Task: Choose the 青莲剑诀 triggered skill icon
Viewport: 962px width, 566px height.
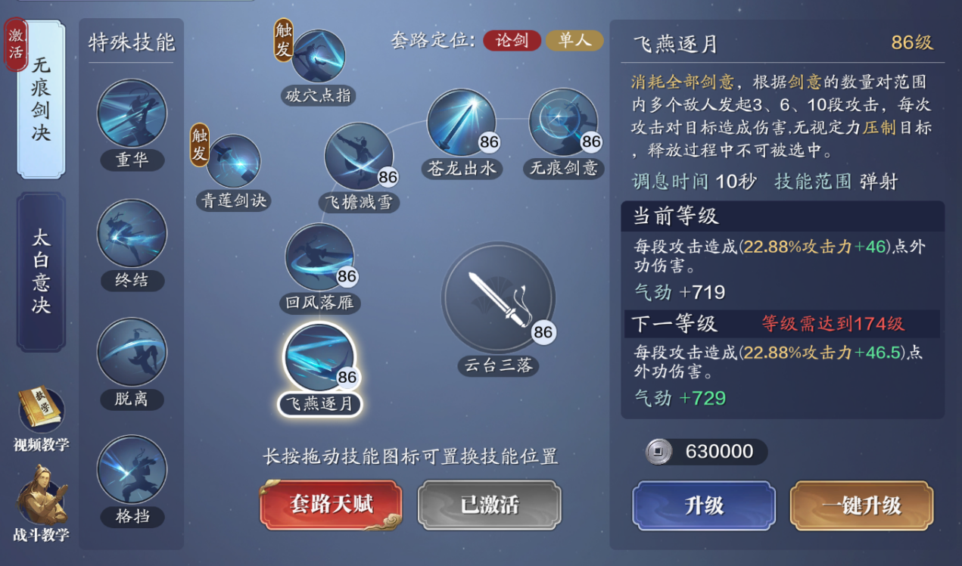Action: [x=234, y=161]
